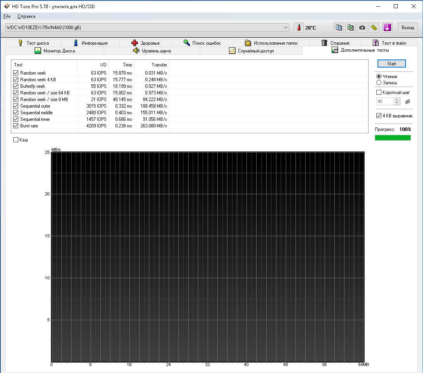
Task: Open the options gear icon
Action: [x=374, y=28]
